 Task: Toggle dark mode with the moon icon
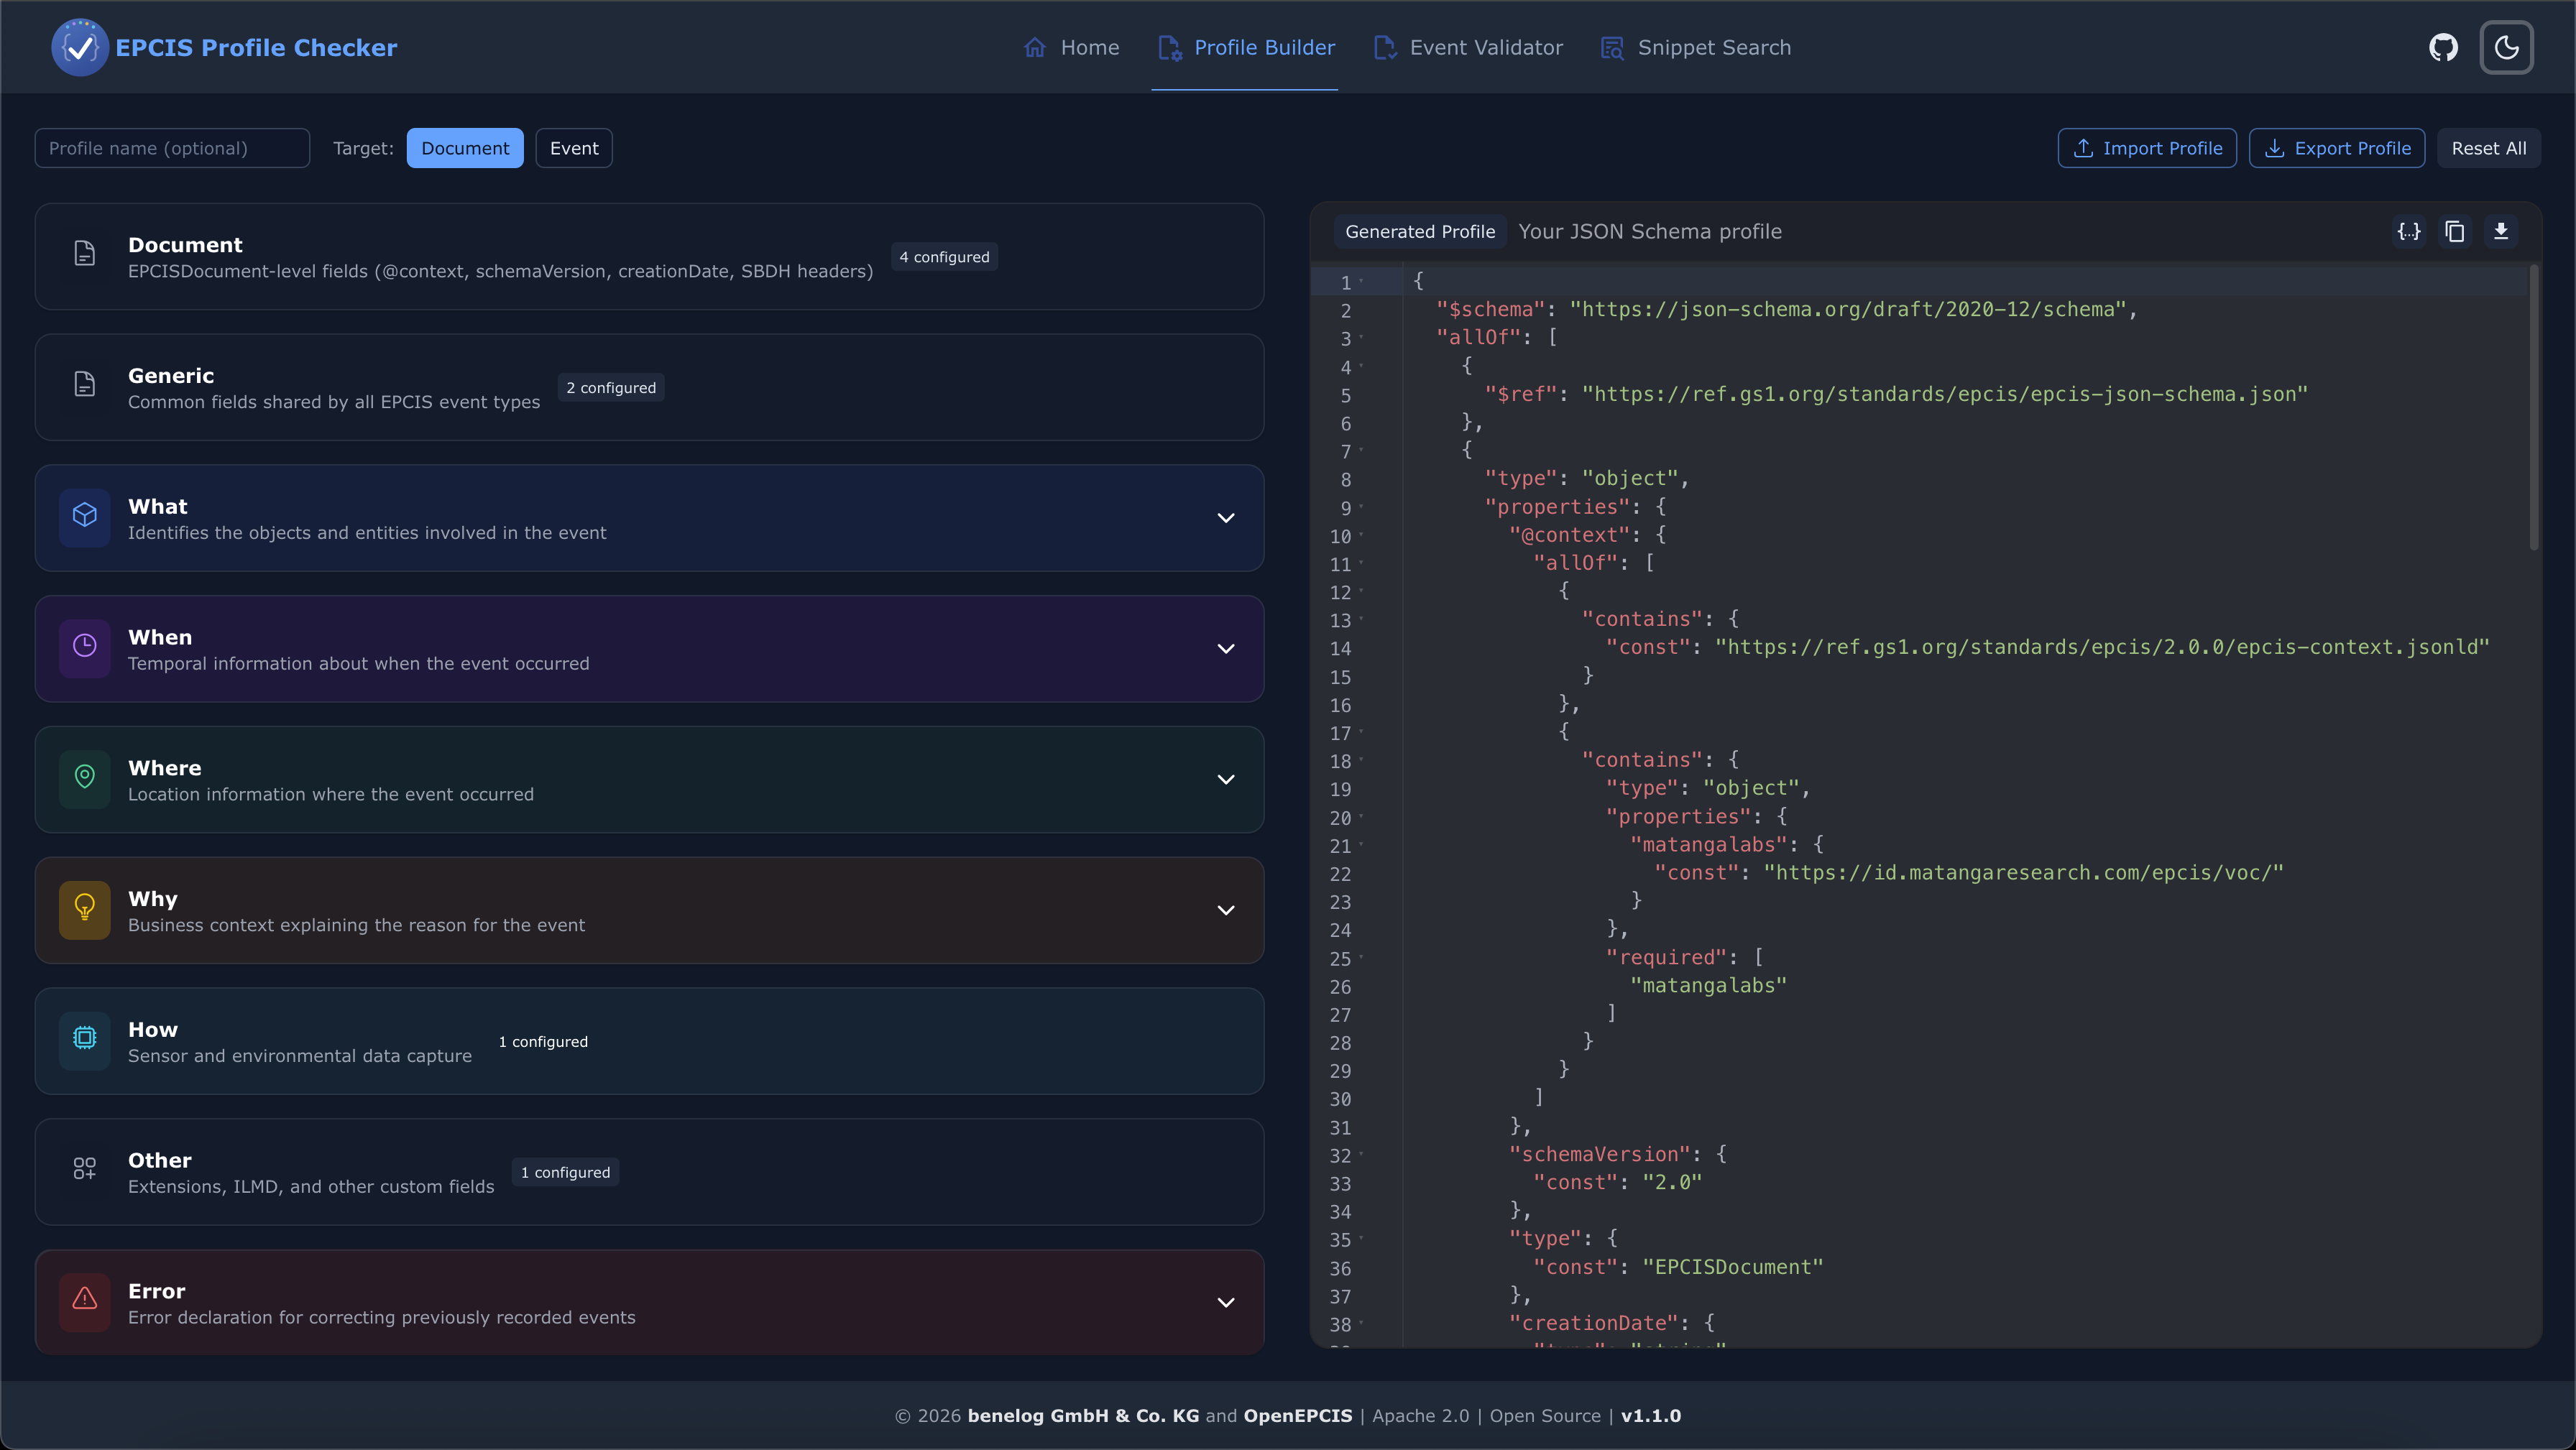pyautogui.click(x=2506, y=47)
